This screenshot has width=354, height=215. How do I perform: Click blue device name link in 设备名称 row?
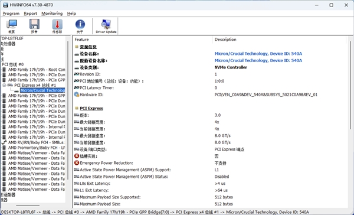(258, 54)
